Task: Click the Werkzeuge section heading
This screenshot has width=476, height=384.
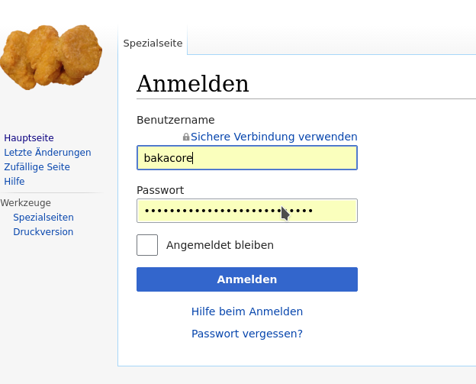Action: 25,202
